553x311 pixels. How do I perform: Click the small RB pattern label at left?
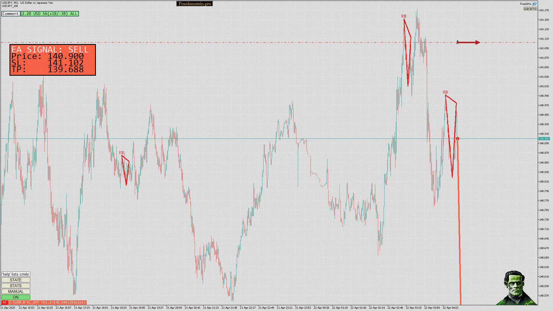(122, 153)
